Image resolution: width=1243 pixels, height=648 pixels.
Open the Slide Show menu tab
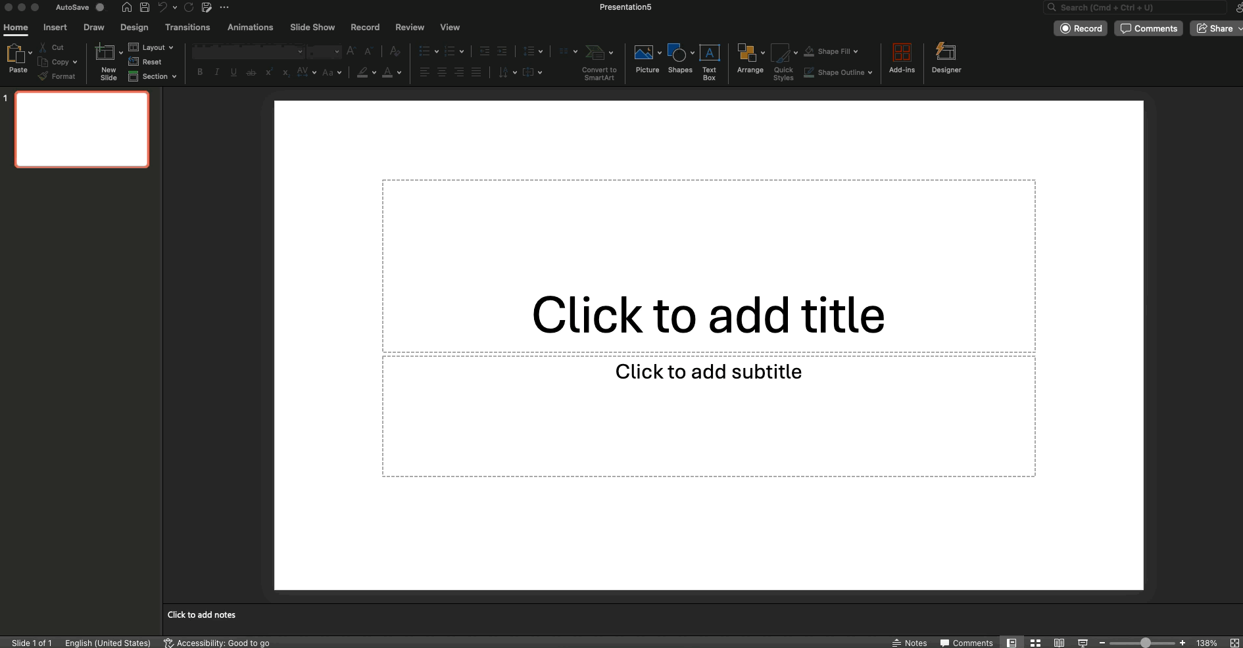[312, 27]
